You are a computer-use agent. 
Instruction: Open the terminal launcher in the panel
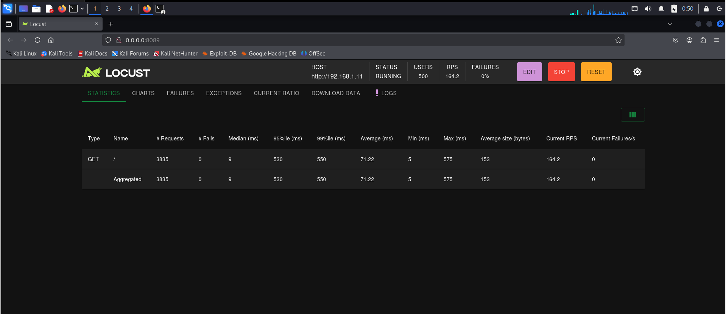73,8
